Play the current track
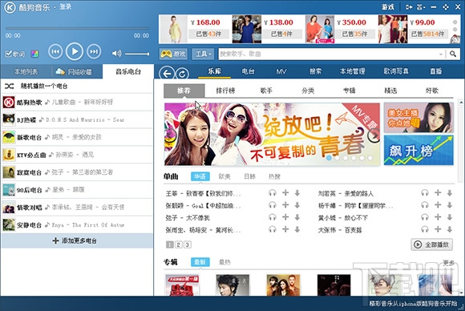Viewport: 465px width, 311px height. coord(74,51)
